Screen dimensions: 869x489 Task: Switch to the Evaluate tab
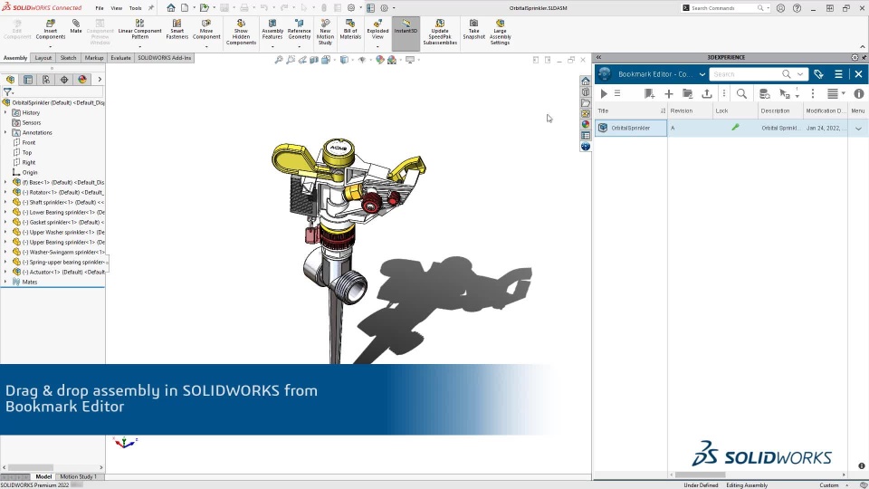tap(120, 58)
